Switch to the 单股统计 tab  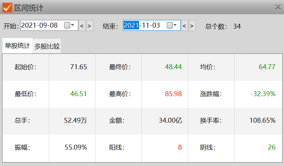coord(18,46)
